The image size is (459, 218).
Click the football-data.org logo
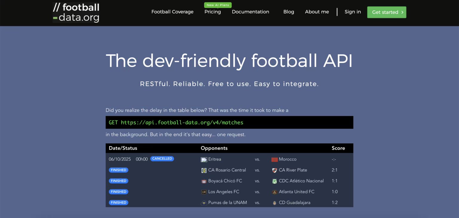click(76, 12)
